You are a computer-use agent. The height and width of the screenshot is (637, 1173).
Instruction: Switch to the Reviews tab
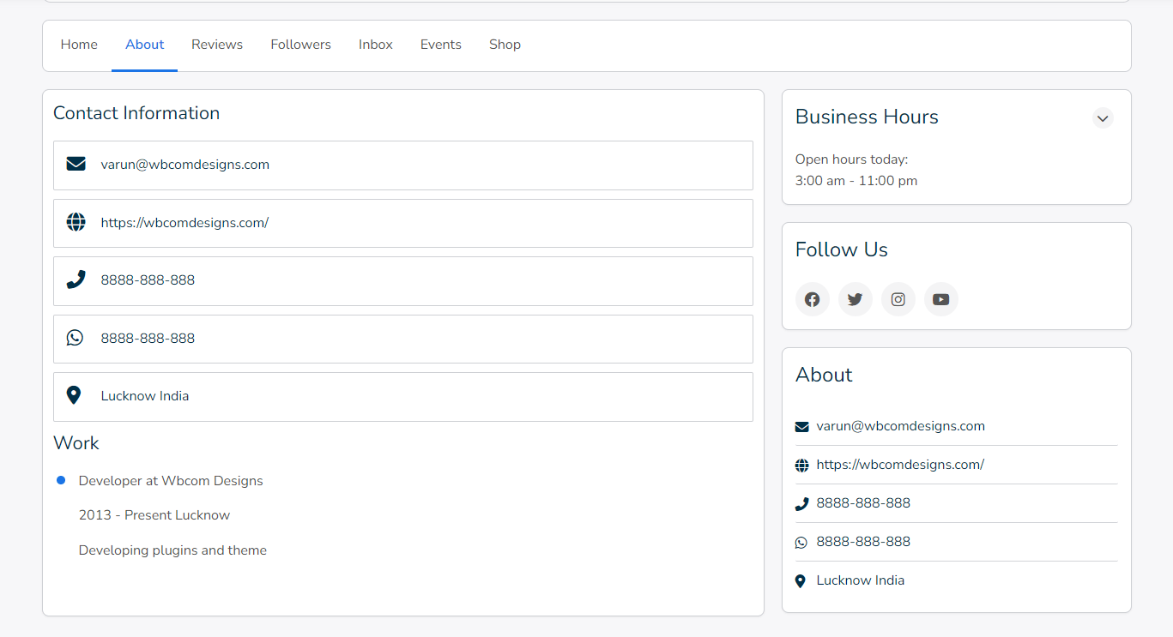click(x=217, y=45)
